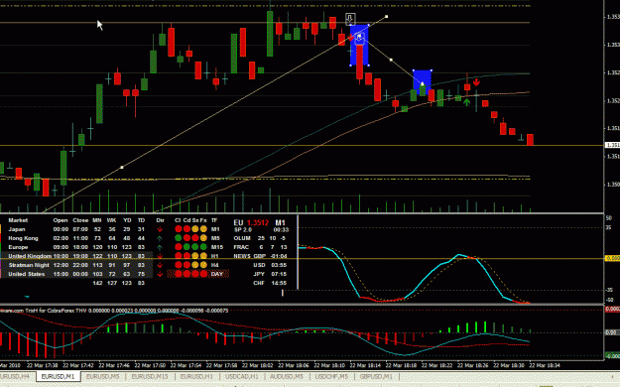Open the AUDUSD,M5 chart tab
This screenshot has height=387, width=620.
(287, 376)
